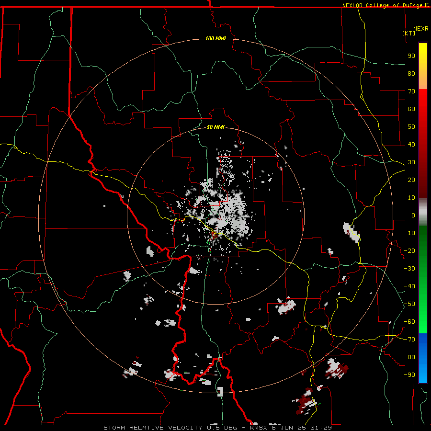Click the 50 NMI range ring label
Viewport: 431px width, 431px height.
[x=215, y=127]
